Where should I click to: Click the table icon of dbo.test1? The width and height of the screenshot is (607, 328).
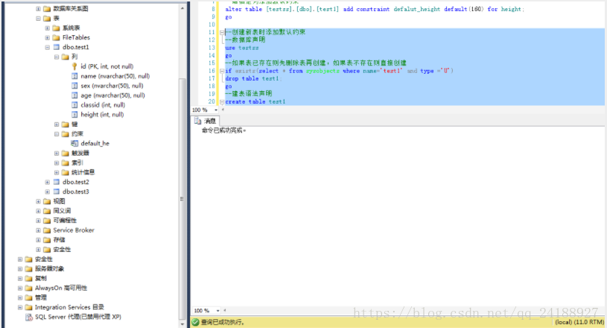[x=57, y=47]
